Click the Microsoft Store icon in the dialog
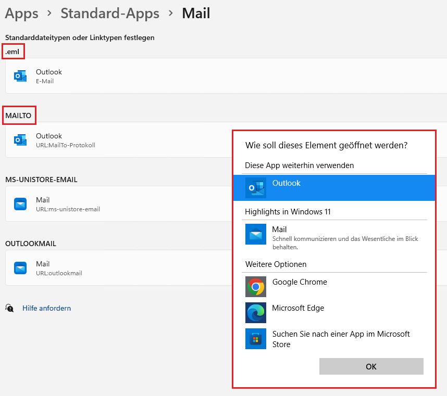Image resolution: width=447 pixels, height=396 pixels. pyautogui.click(x=255, y=339)
